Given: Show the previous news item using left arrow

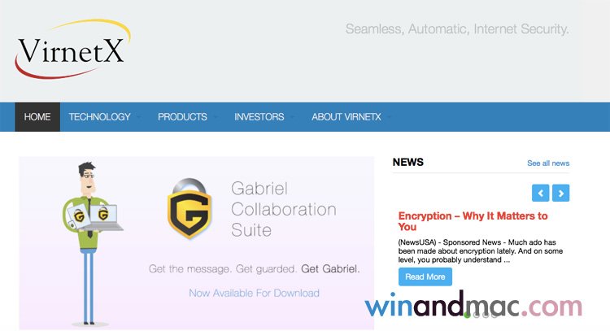Looking at the screenshot, I should tap(541, 193).
